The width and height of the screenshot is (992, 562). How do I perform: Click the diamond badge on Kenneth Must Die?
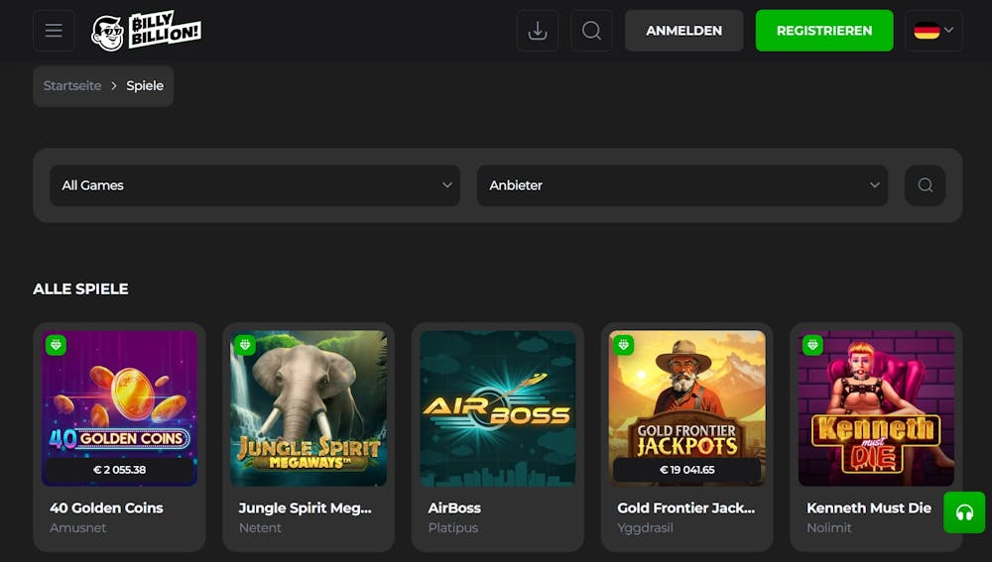813,345
